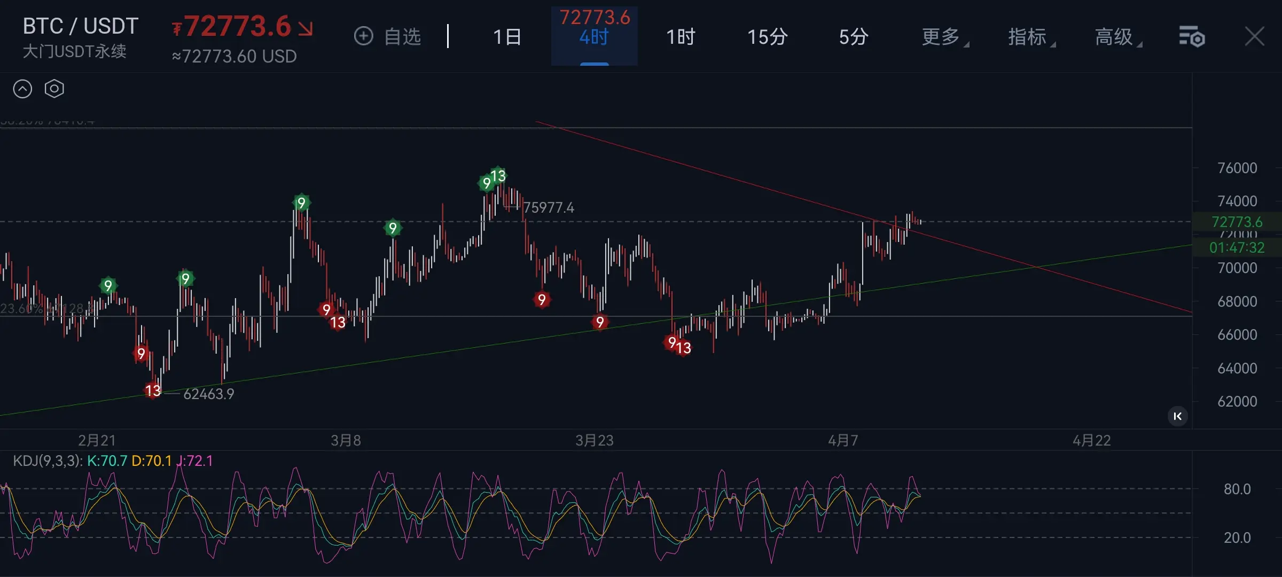Switch to the 1日 timeframe
This screenshot has width=1282, height=577.
pos(506,37)
